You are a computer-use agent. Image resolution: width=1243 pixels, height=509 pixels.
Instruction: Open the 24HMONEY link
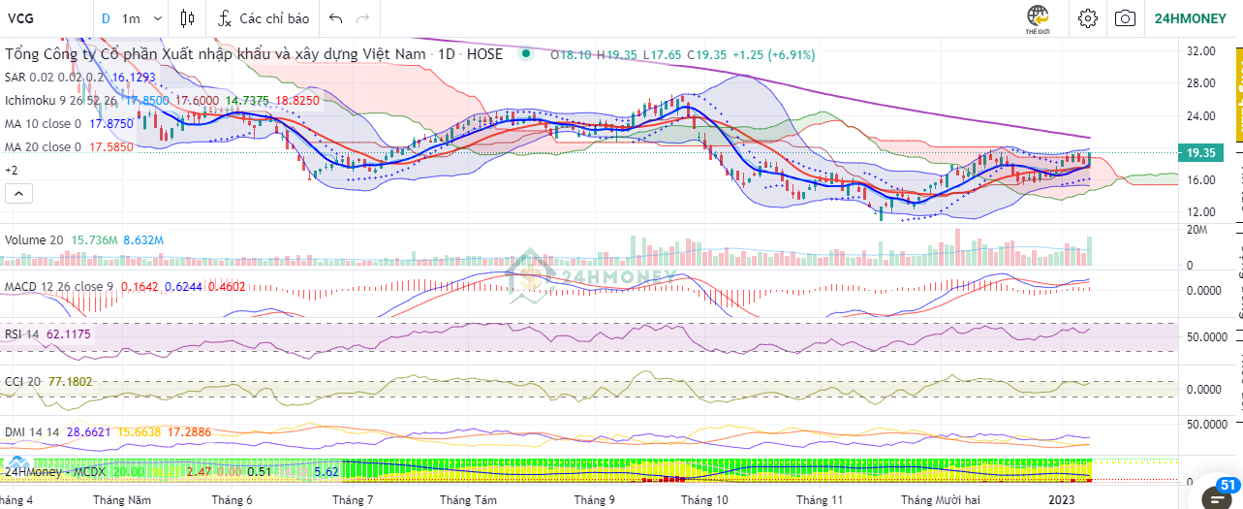[1192, 18]
